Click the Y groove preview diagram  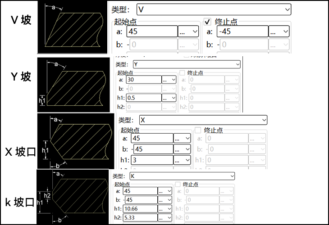73,84
